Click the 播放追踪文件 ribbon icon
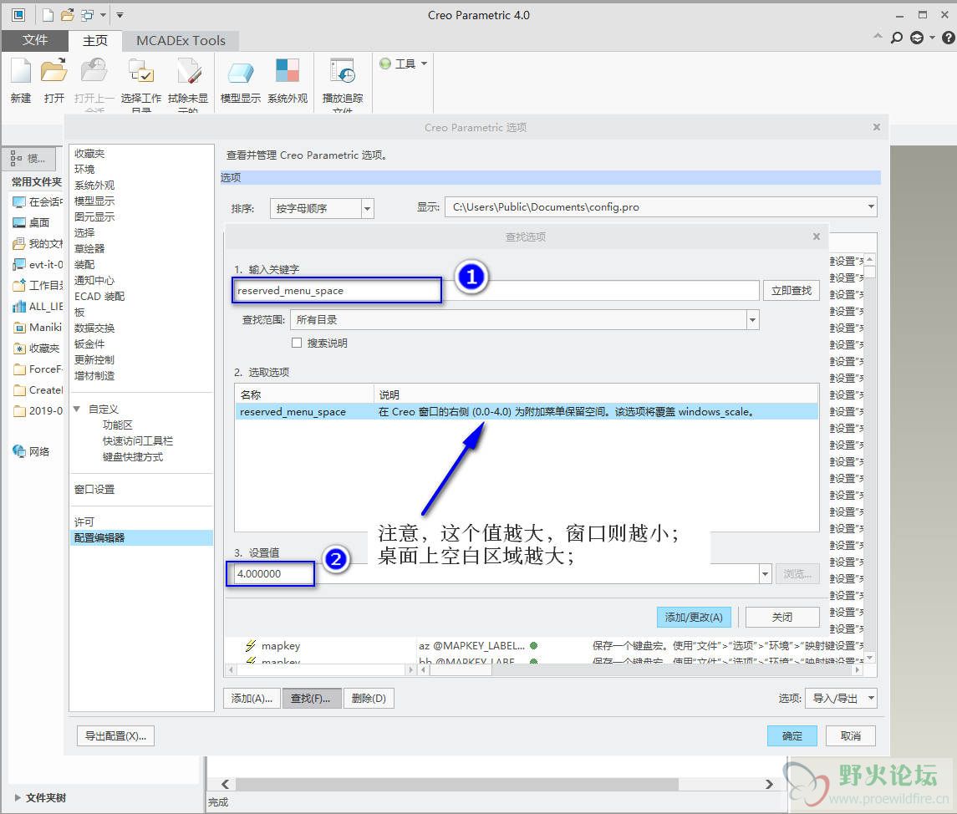This screenshot has width=957, height=814. 343,71
